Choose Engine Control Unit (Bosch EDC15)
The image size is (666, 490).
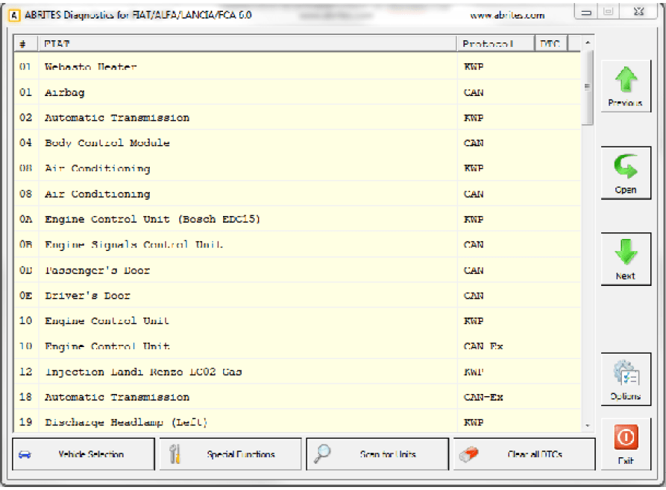tap(152, 220)
